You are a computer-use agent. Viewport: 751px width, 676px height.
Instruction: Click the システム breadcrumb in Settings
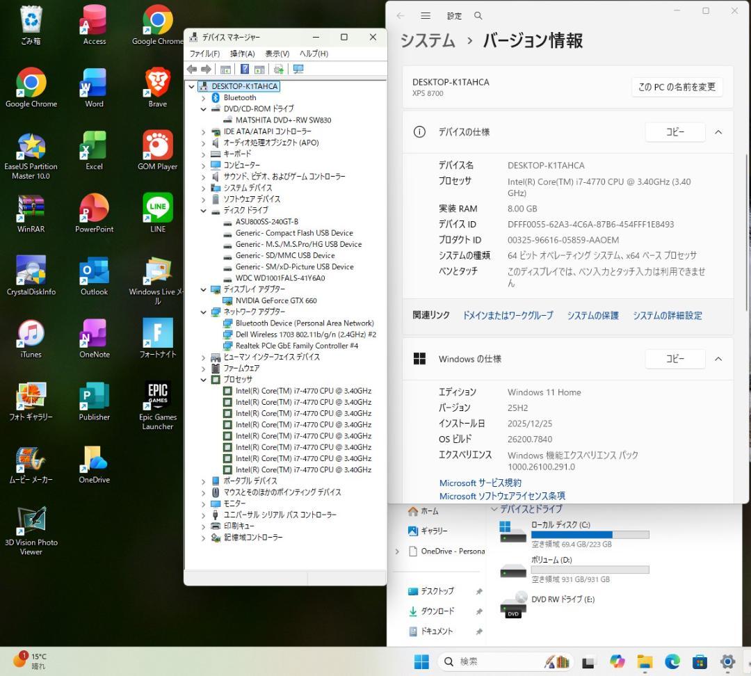pyautogui.click(x=428, y=40)
